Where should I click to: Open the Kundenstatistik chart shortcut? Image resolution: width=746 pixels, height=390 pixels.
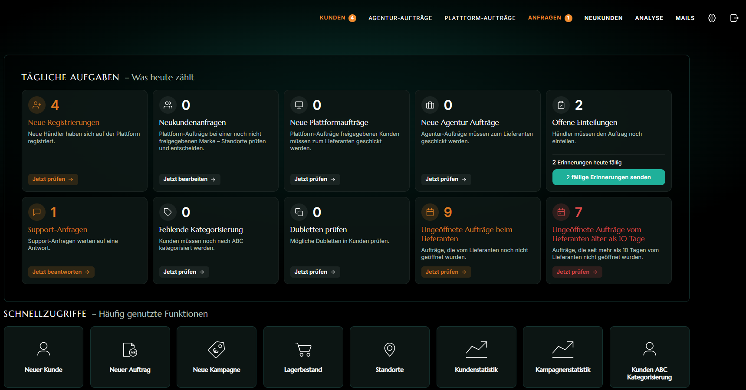tap(477, 357)
